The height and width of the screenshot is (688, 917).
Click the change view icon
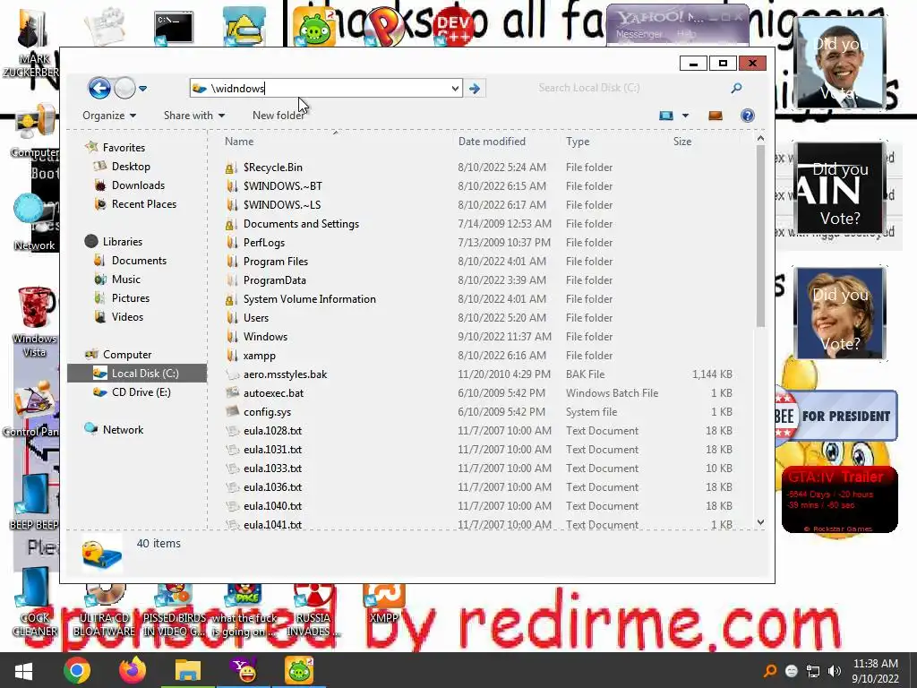click(x=666, y=116)
